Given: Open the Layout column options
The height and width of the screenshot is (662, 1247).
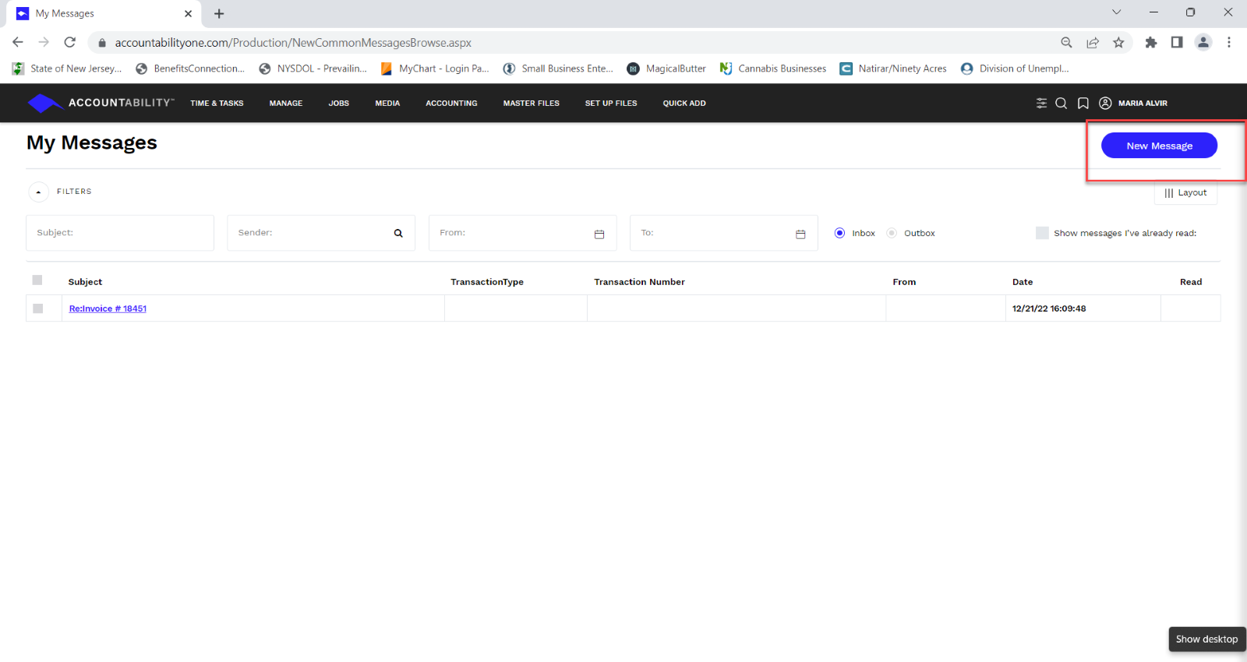Looking at the screenshot, I should 1185,192.
